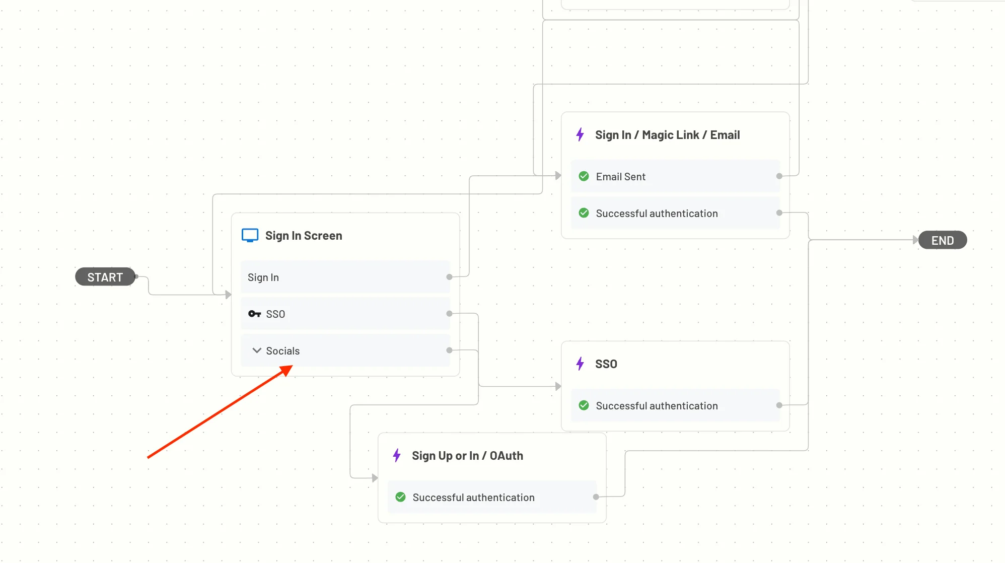Viewport: 1005px width, 563px height.
Task: Click the lightning icon on the SSO node
Action: 581,364
